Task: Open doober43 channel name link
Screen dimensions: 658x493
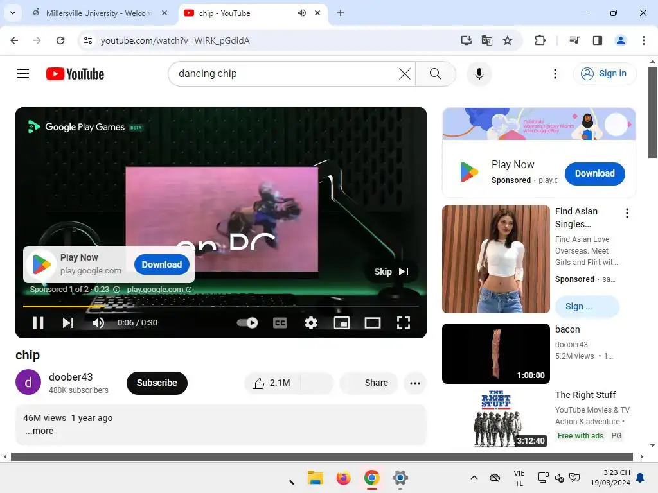Action: [71, 377]
